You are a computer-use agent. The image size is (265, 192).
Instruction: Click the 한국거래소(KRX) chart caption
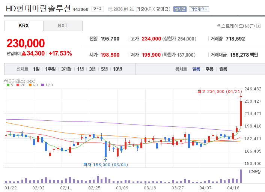pyautogui.click(x=20, y=81)
